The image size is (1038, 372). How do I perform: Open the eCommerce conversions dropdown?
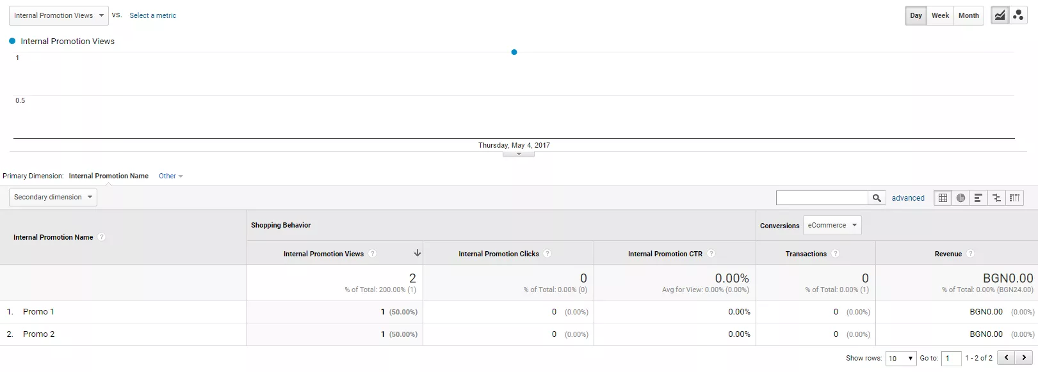coord(832,225)
